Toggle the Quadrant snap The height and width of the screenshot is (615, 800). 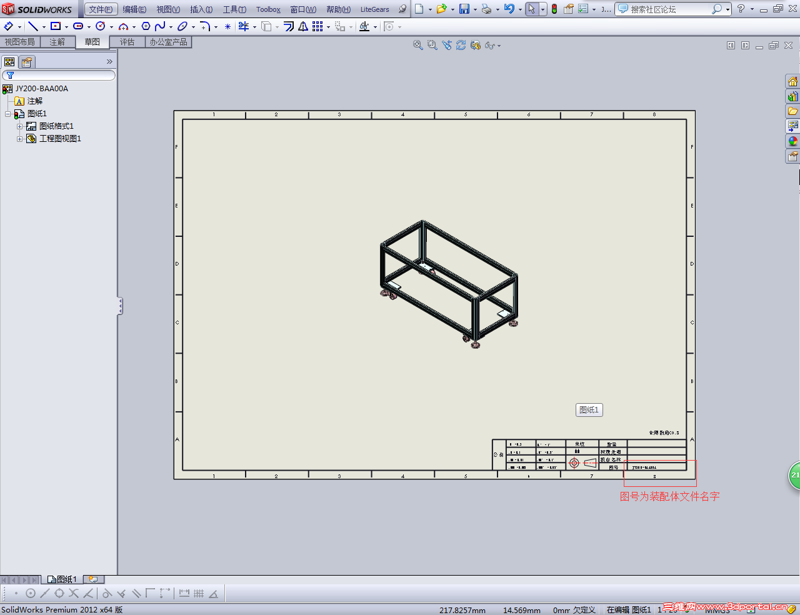pyautogui.click(x=59, y=594)
